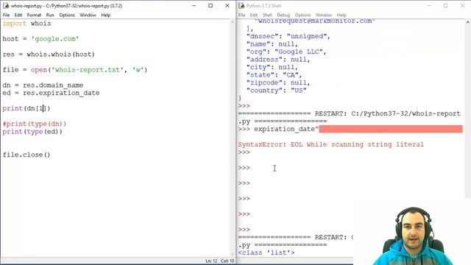Open Help menu in editor window
The height and width of the screenshot is (265, 471).
pos(105,15)
